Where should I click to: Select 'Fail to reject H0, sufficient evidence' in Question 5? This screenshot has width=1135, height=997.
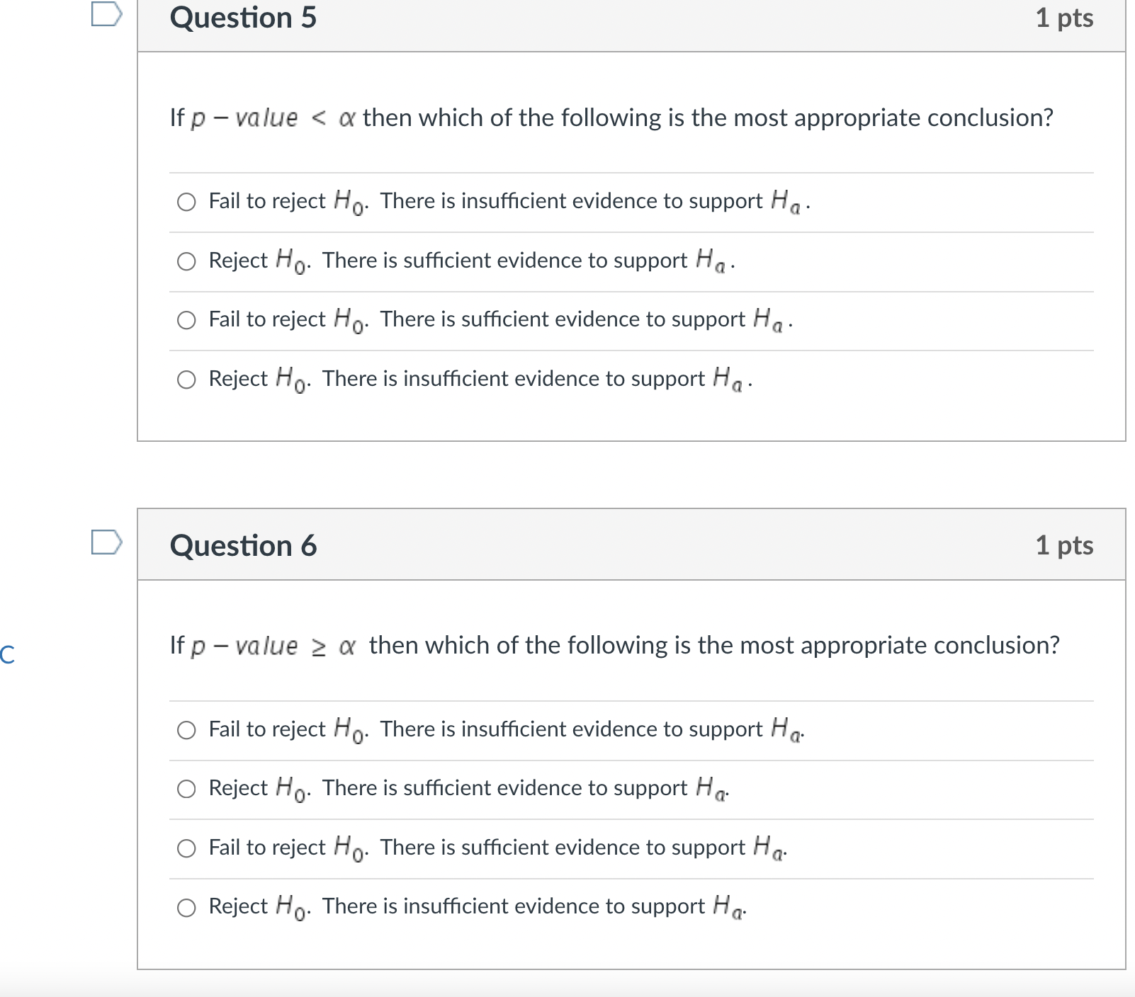click(x=186, y=321)
